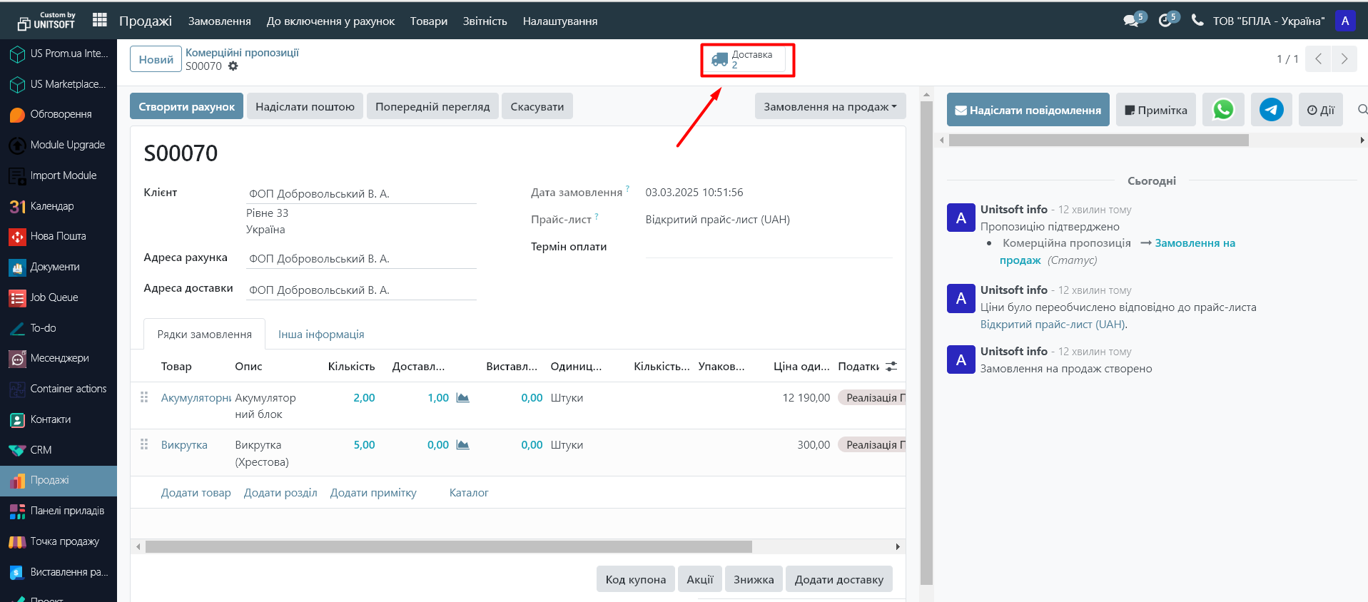Open the apps grid menu icon

(100, 21)
